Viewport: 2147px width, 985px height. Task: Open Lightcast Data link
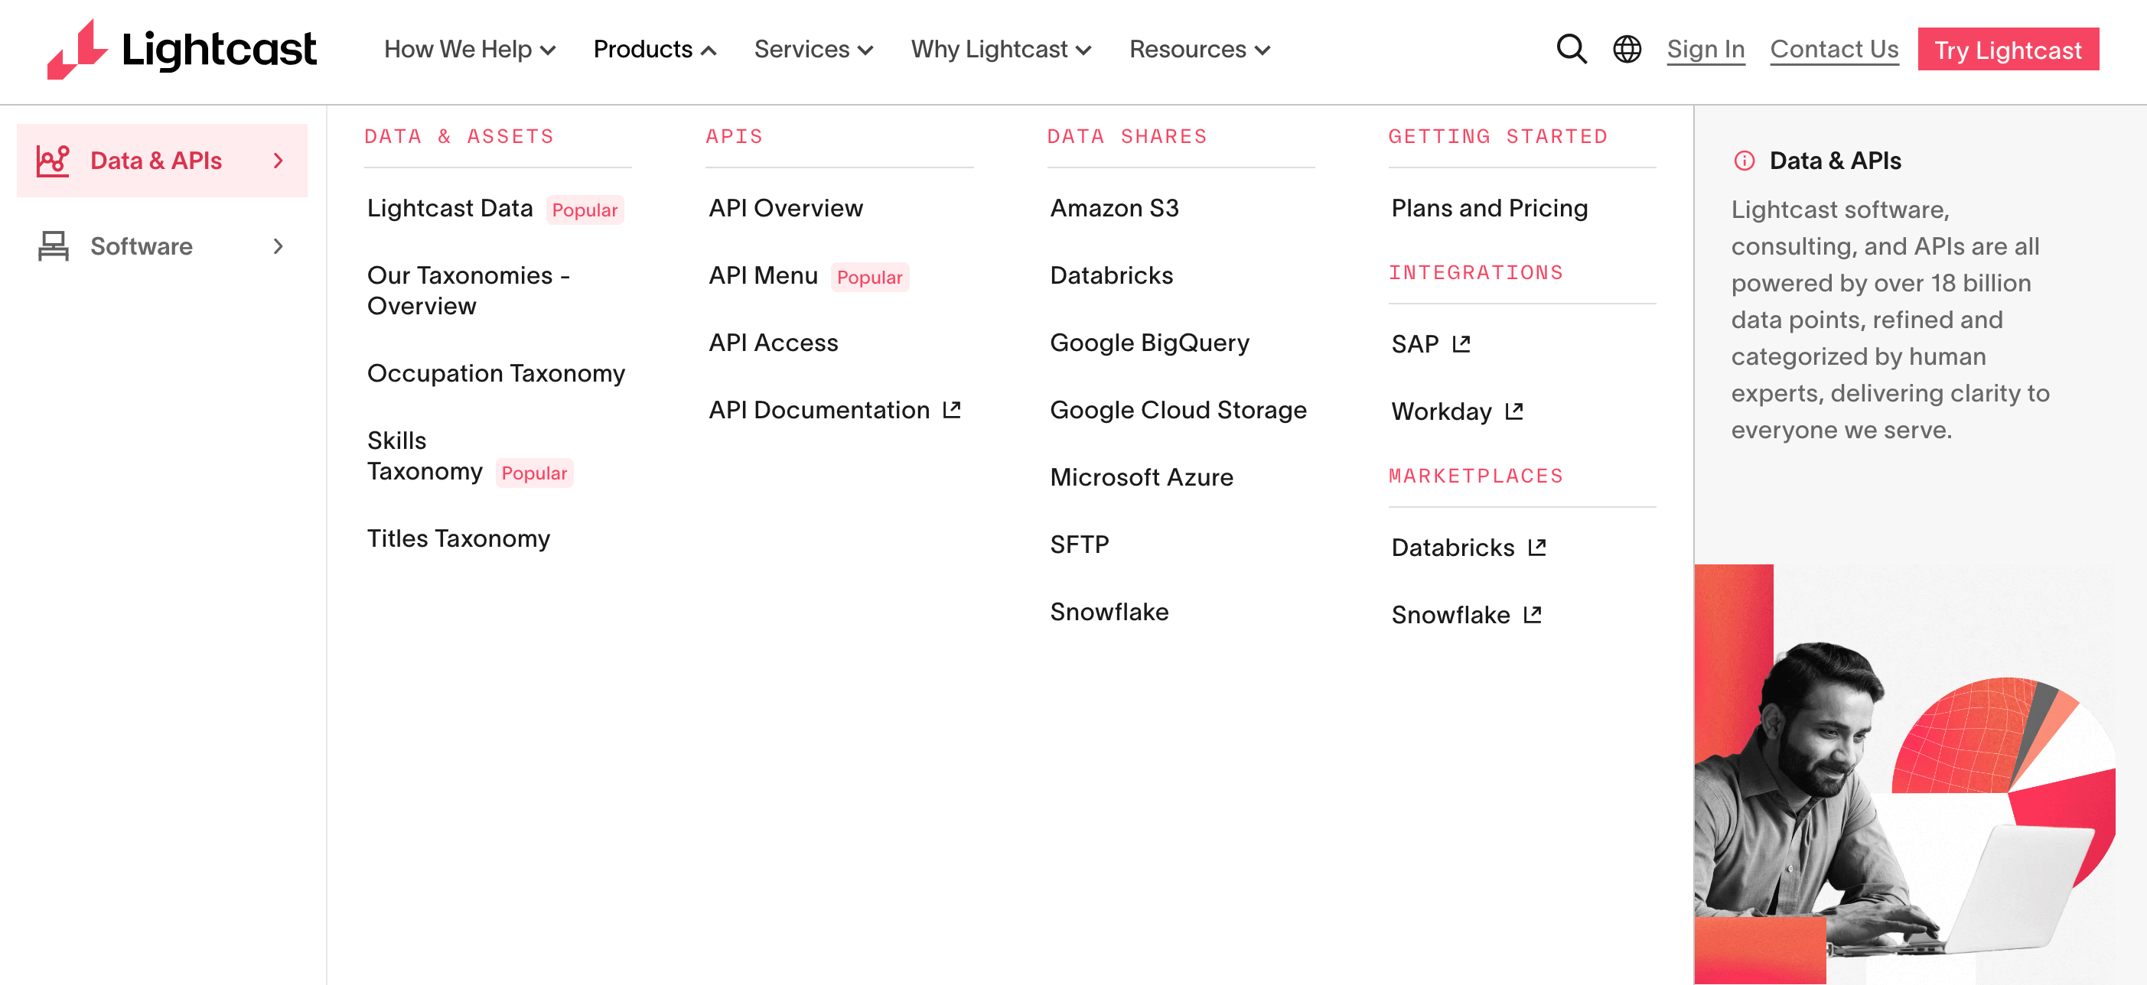point(450,208)
